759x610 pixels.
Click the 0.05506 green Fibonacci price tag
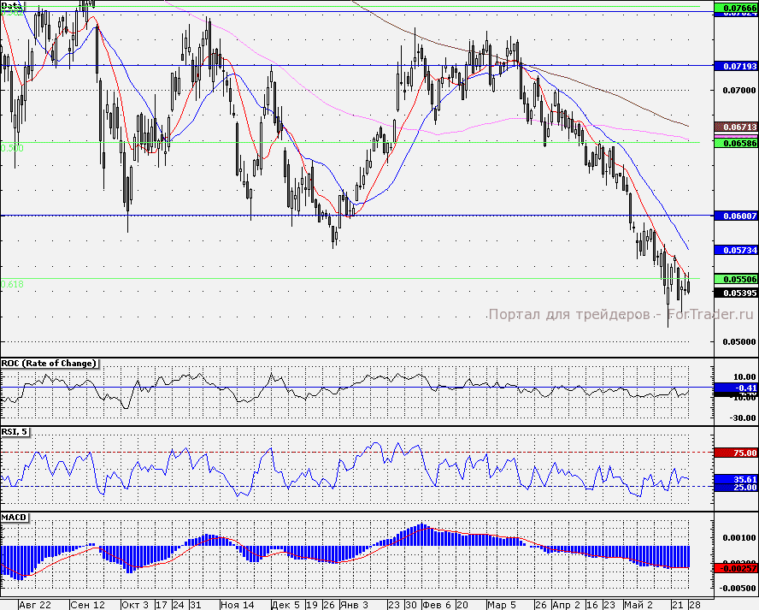point(735,279)
